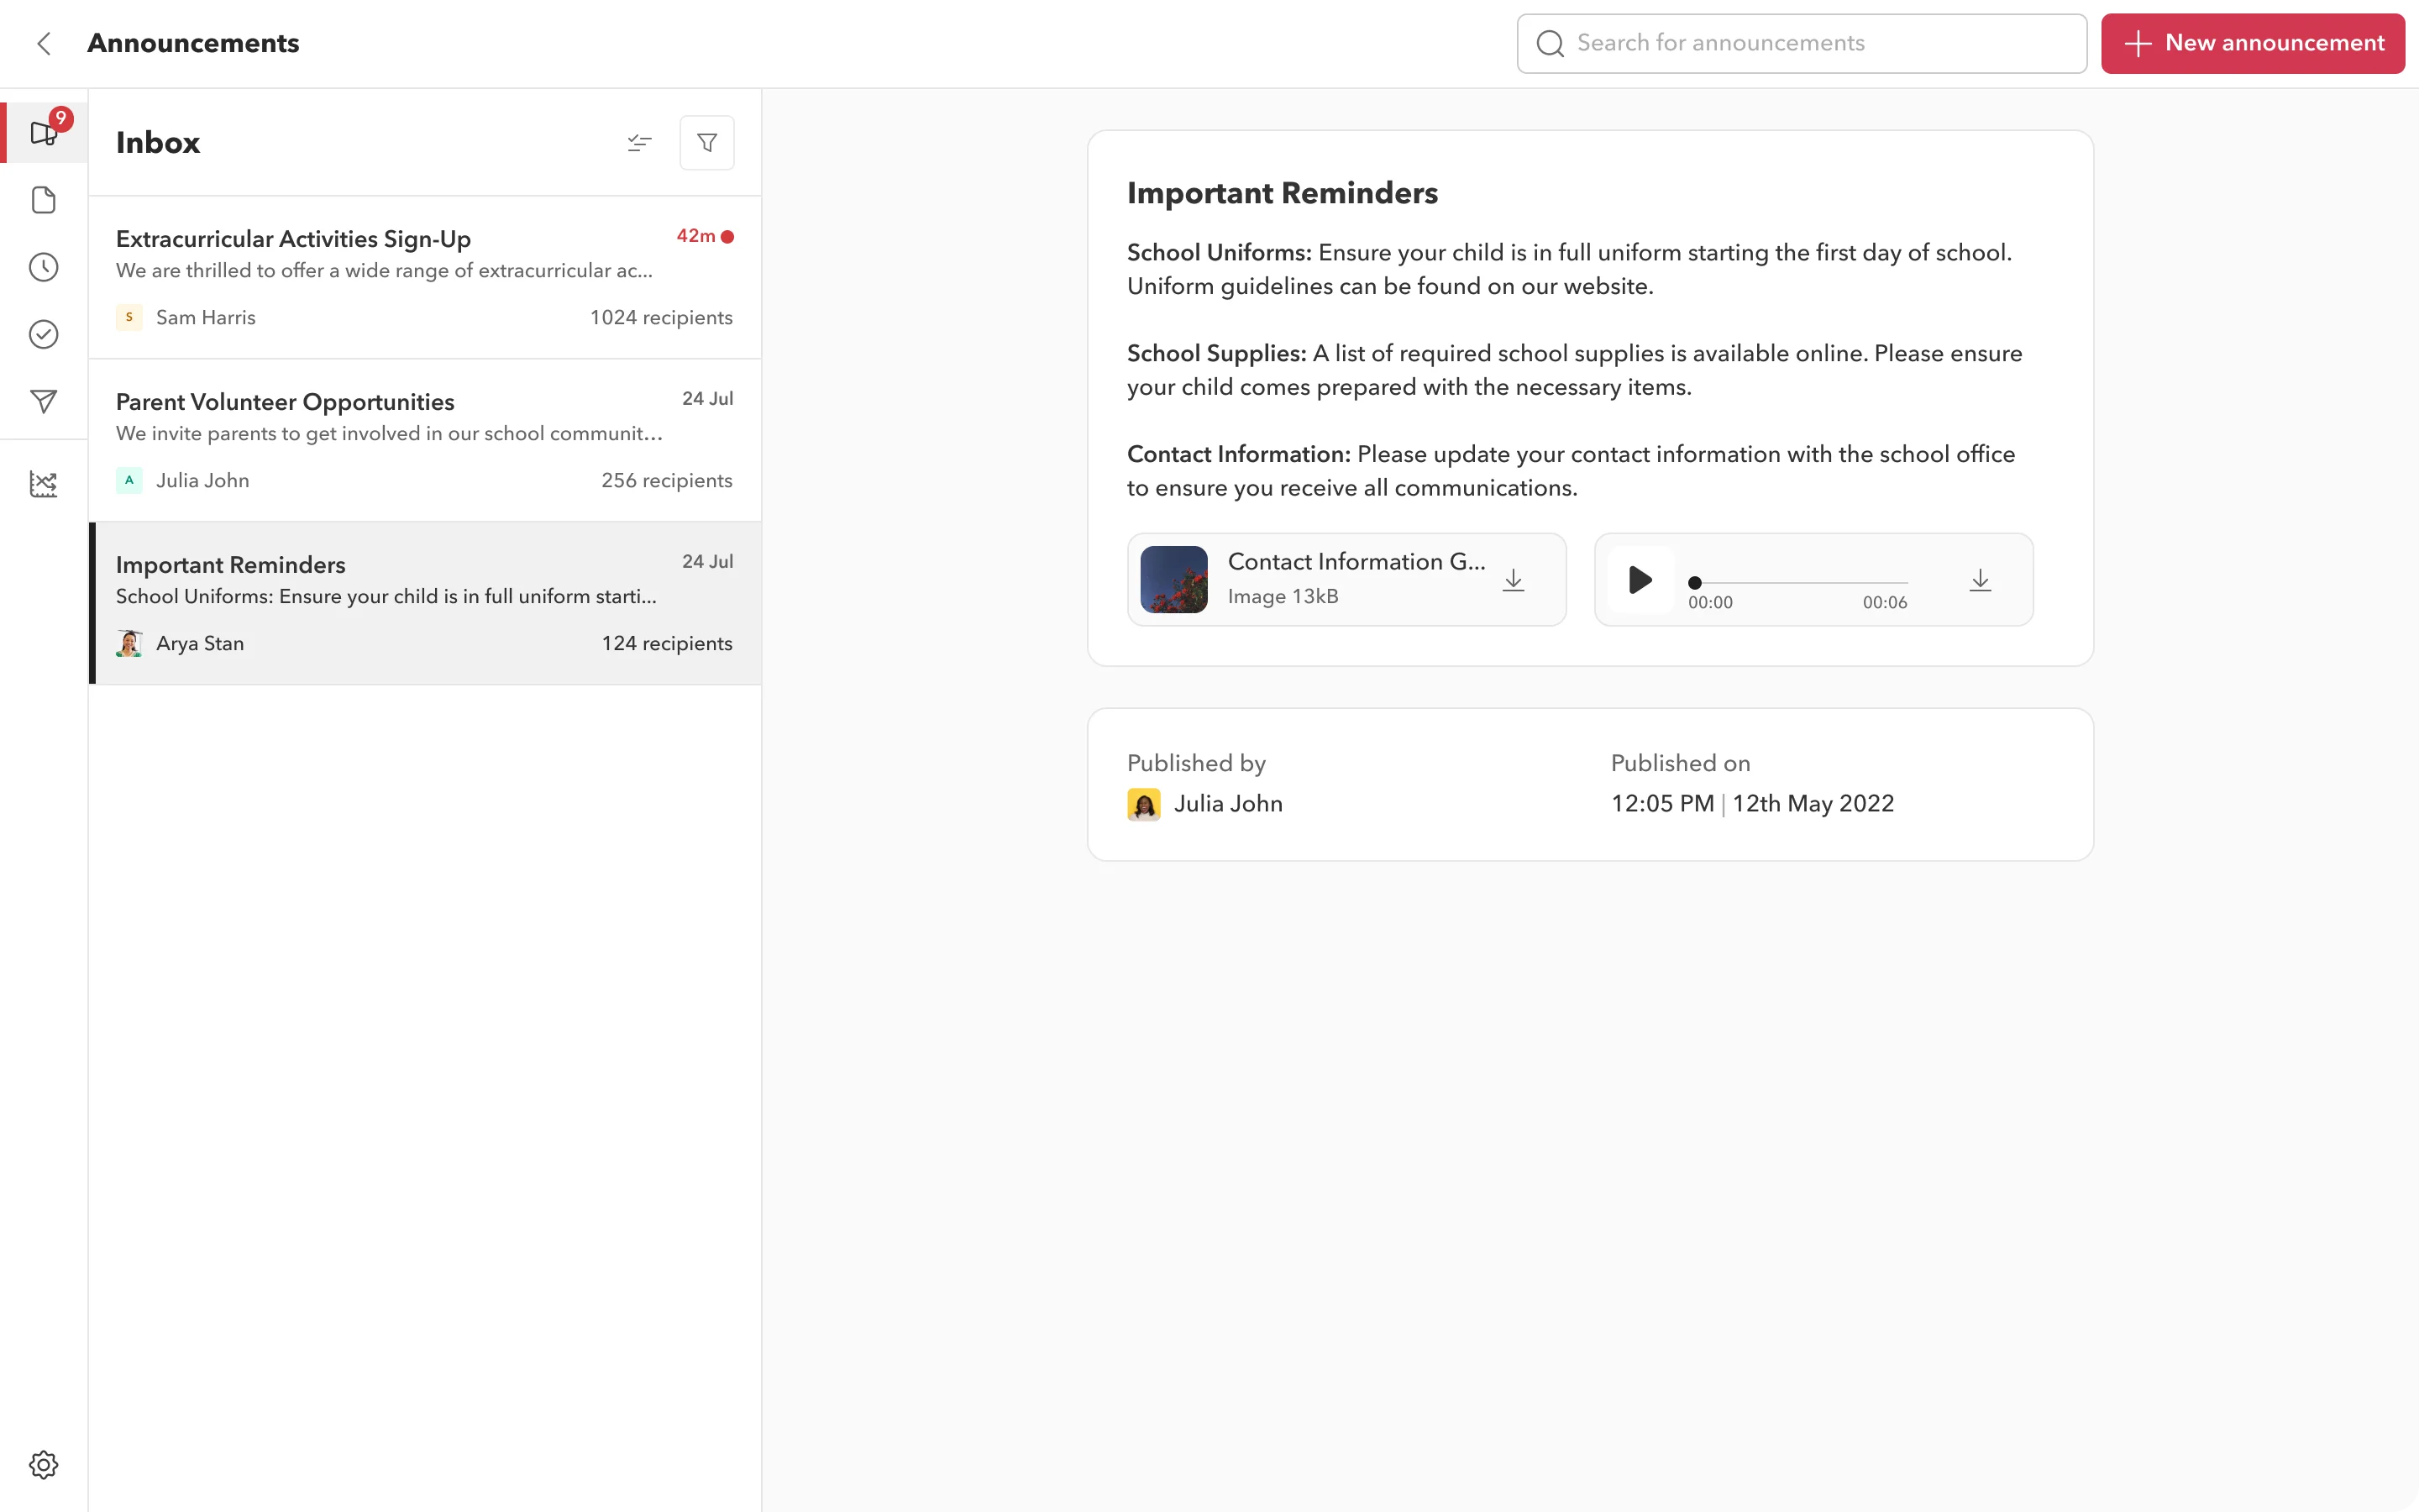Click the announcements sort/filter sliders icon

(x=639, y=143)
